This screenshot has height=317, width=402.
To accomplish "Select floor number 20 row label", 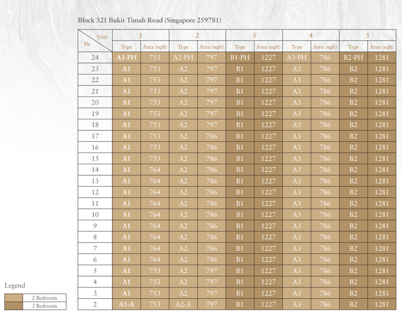I will coord(95,102).
